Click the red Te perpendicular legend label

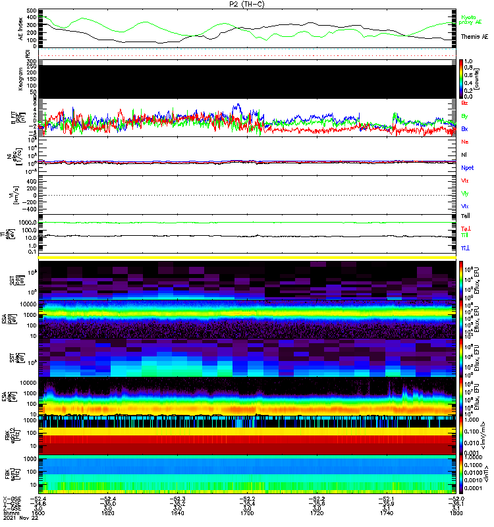click(x=466, y=229)
